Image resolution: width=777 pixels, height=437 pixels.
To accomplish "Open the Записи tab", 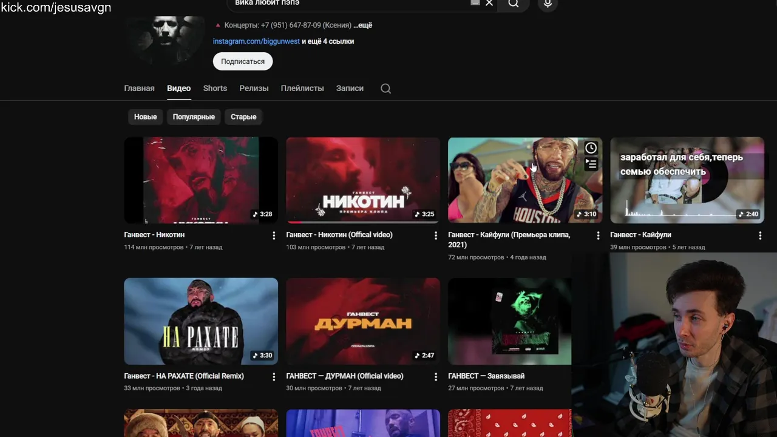I will point(350,88).
